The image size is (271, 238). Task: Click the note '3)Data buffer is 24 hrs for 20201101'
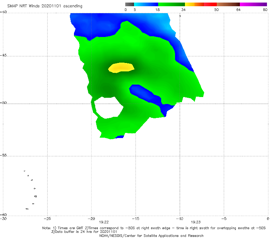(x=84, y=232)
